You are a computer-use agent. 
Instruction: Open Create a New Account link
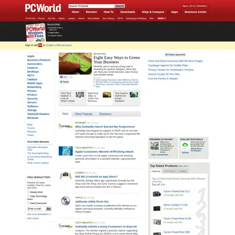[x=59, y=45]
